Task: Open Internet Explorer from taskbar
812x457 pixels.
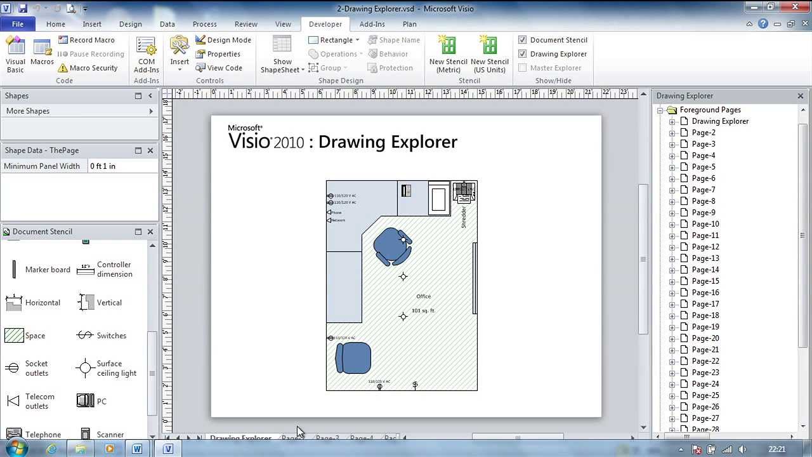Action: click(52, 449)
